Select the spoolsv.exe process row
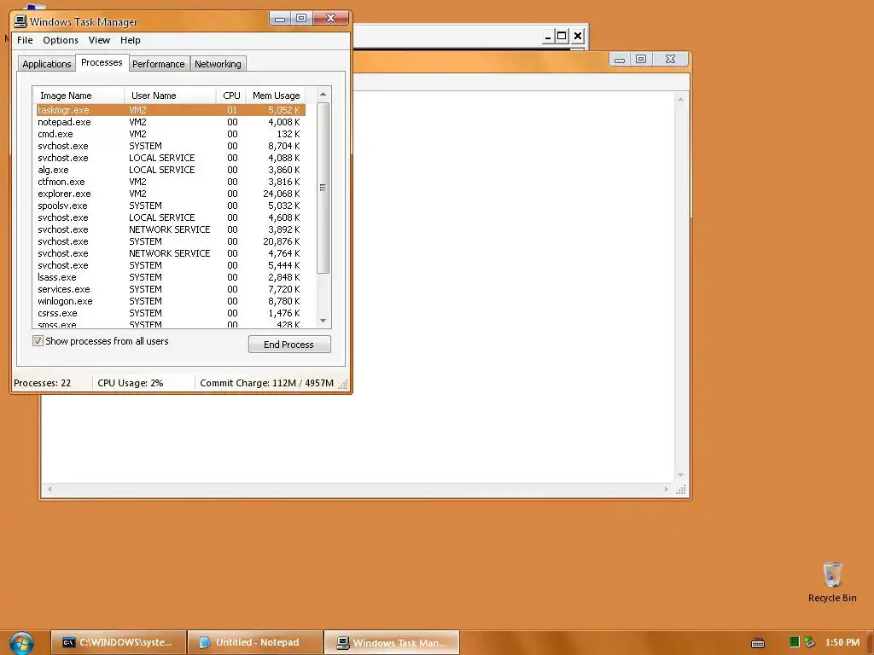Image resolution: width=874 pixels, height=655 pixels. pyautogui.click(x=171, y=206)
